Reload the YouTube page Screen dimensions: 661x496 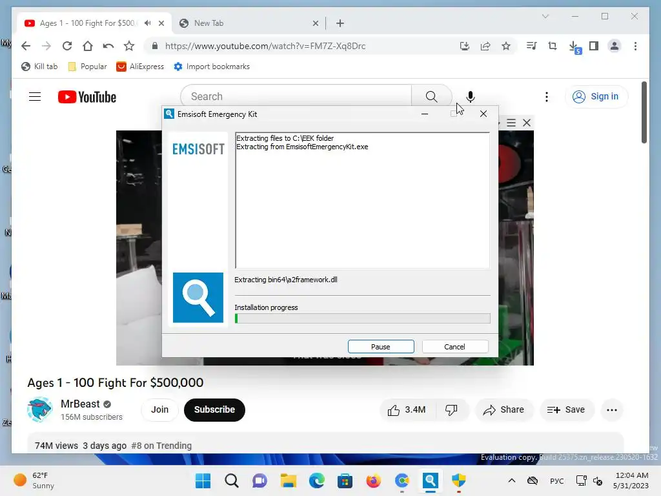(x=67, y=46)
